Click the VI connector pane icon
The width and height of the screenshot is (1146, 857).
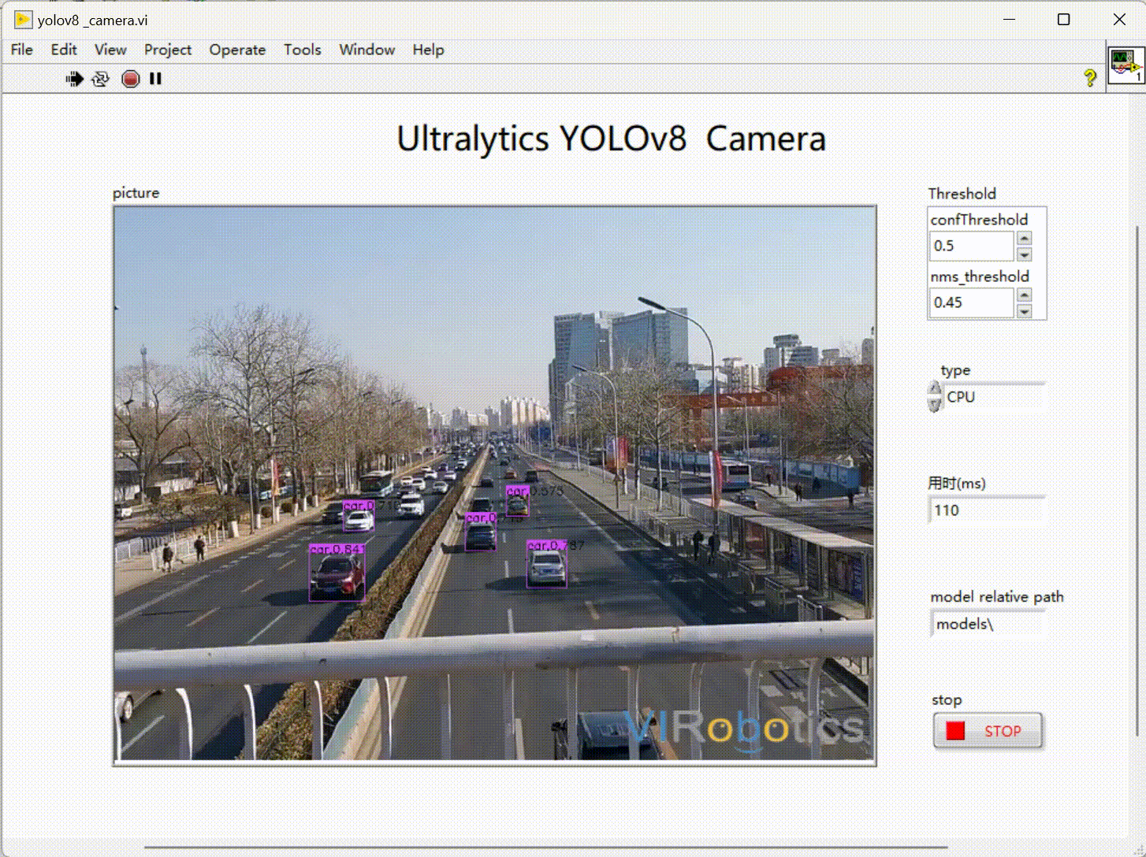tap(1126, 65)
